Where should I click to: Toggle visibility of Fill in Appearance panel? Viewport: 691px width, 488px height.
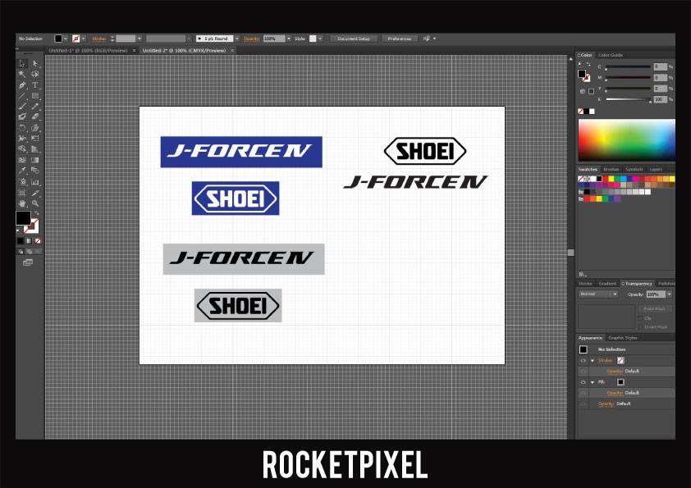click(583, 382)
